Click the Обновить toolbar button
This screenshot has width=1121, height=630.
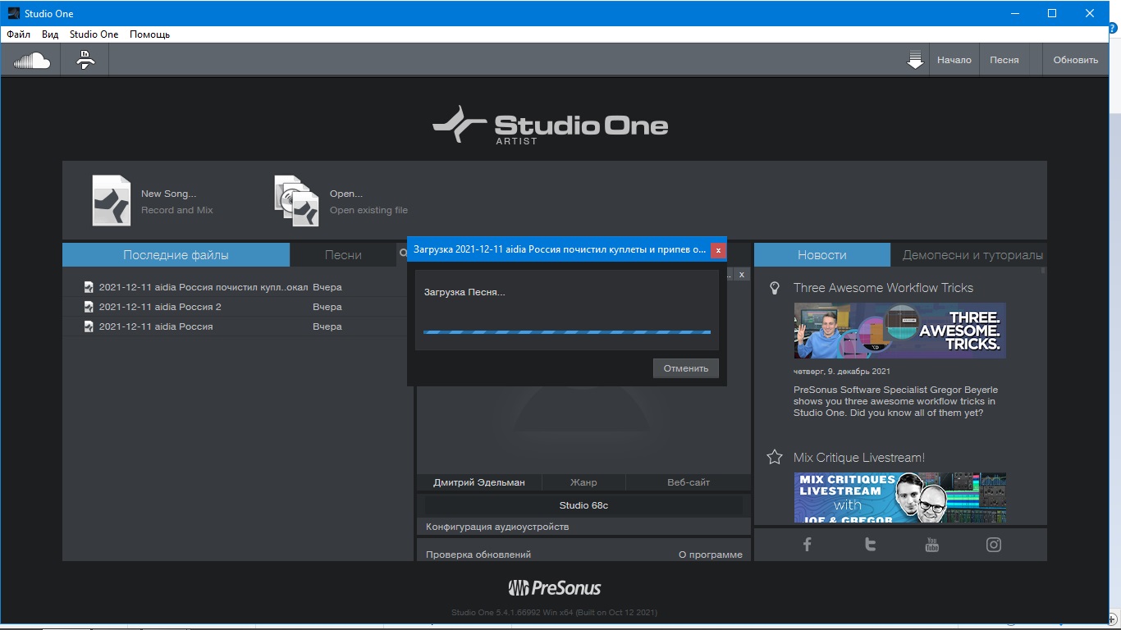tap(1075, 60)
